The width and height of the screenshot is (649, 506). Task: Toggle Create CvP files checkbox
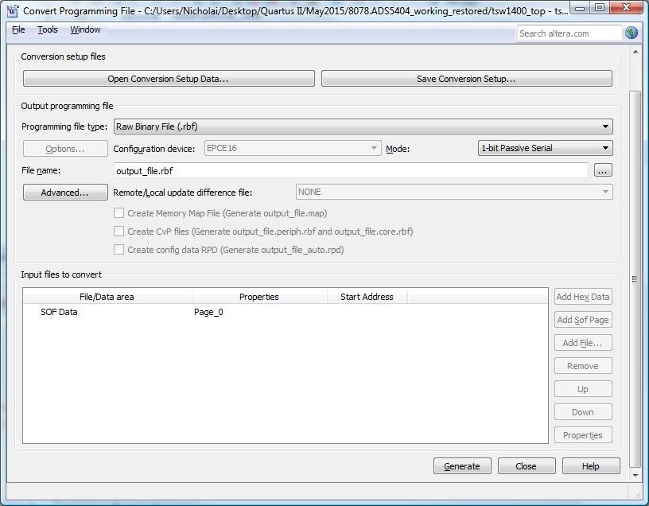(x=119, y=231)
